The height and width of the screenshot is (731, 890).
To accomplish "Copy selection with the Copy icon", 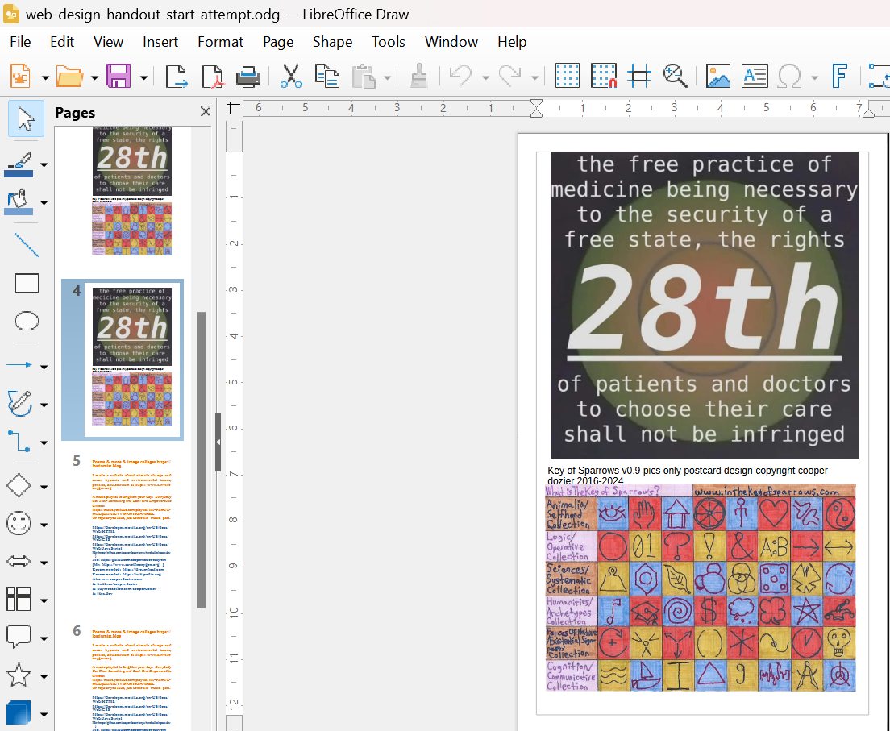I will coord(327,76).
